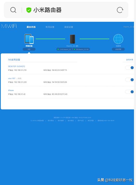Open the DESKTOP-3U3HQT2 device link
136x185 pixels.
click(17, 66)
